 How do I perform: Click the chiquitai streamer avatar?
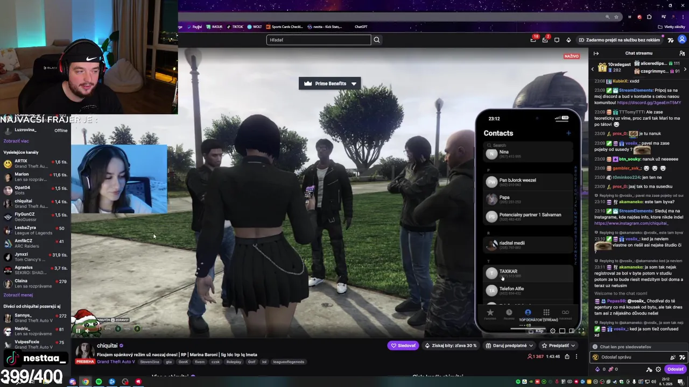coord(85,350)
